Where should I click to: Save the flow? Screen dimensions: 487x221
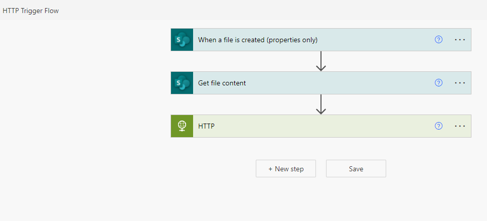click(x=356, y=169)
